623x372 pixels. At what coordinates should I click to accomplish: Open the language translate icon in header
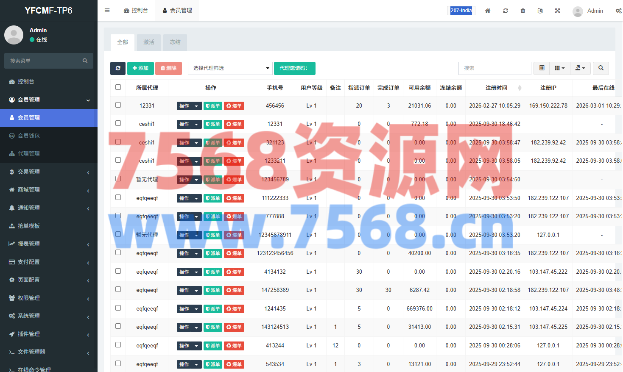(540, 11)
